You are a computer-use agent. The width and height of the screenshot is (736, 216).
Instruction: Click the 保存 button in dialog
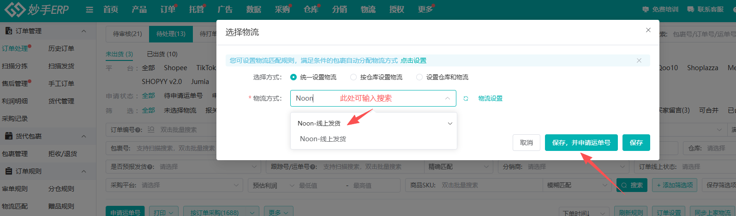click(x=636, y=143)
